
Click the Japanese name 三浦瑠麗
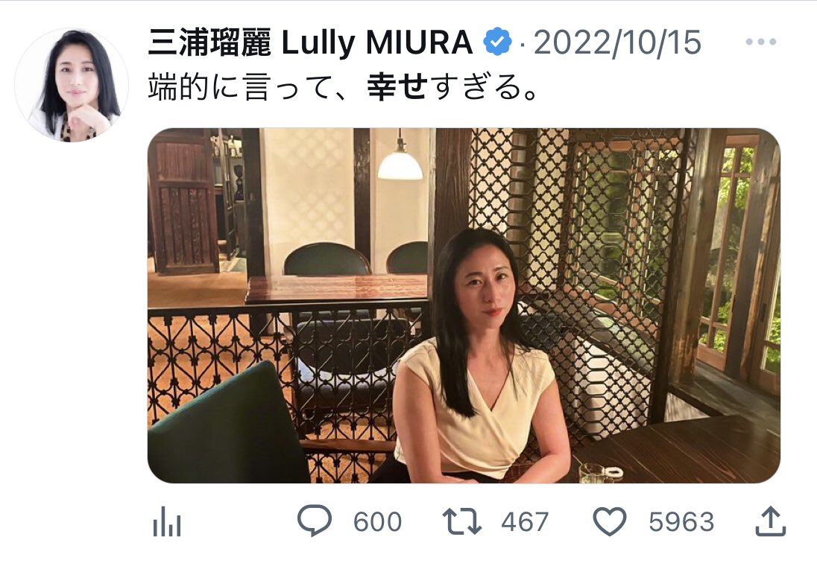click(x=209, y=42)
